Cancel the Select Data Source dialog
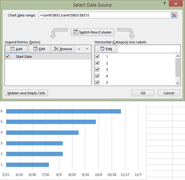Viewport: 185px width, 180px height. click(x=169, y=93)
